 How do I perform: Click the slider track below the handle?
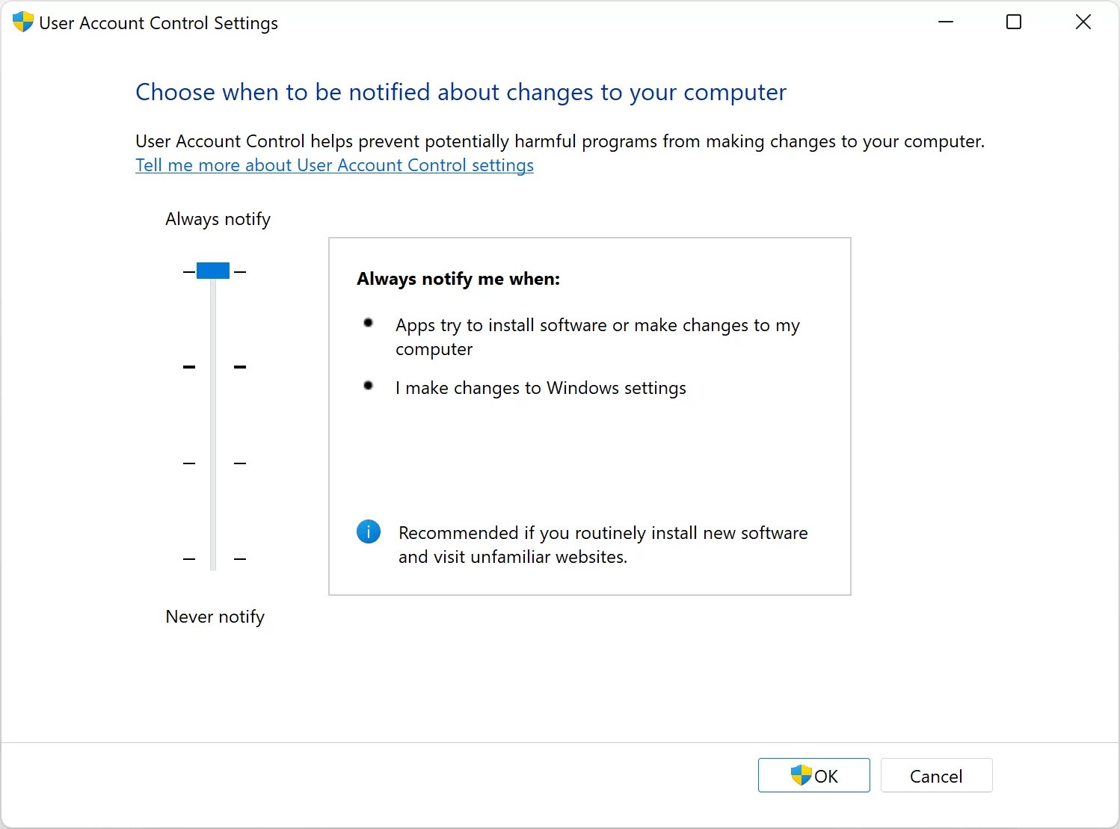[x=213, y=419]
